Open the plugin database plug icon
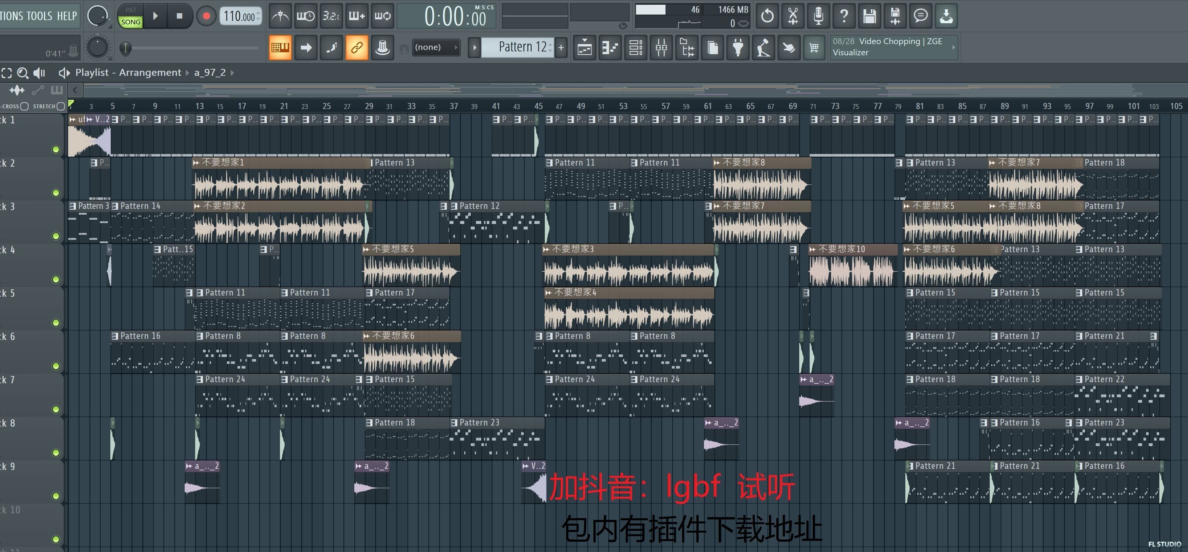 [738, 47]
